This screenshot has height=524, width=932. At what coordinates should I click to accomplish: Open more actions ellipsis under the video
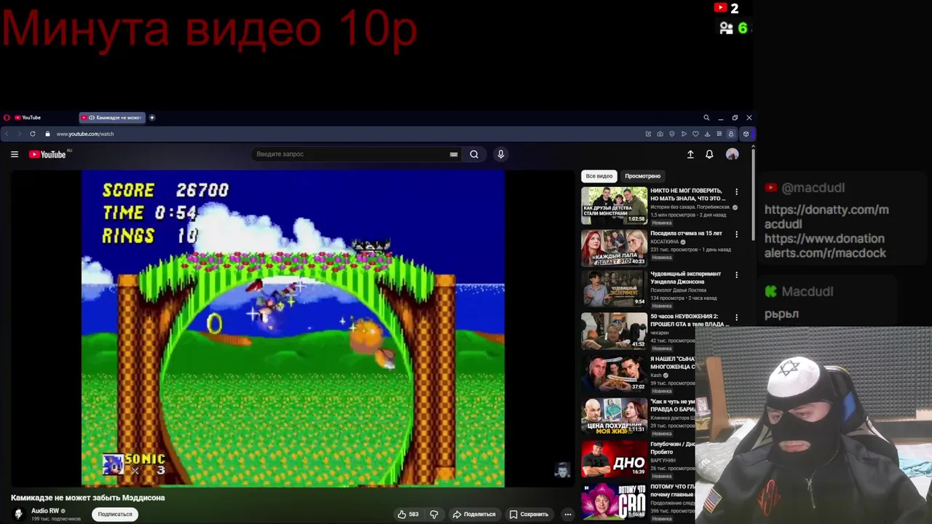coord(568,514)
